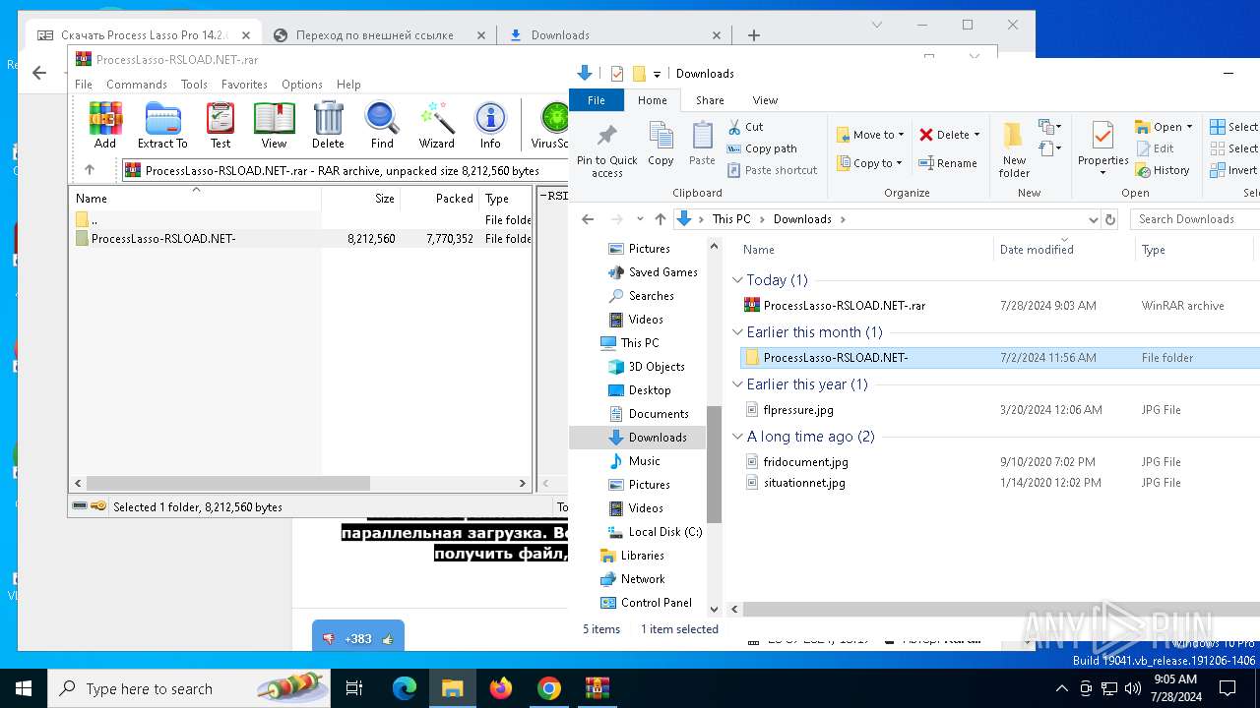Click History in the Open group
Viewport: 1260px width, 708px height.
point(1163,170)
